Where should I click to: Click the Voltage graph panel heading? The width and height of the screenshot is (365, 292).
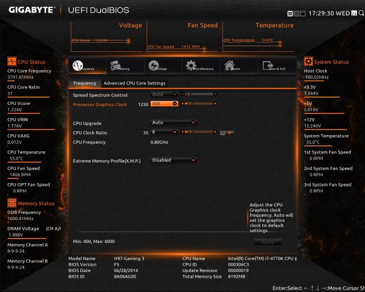point(131,25)
